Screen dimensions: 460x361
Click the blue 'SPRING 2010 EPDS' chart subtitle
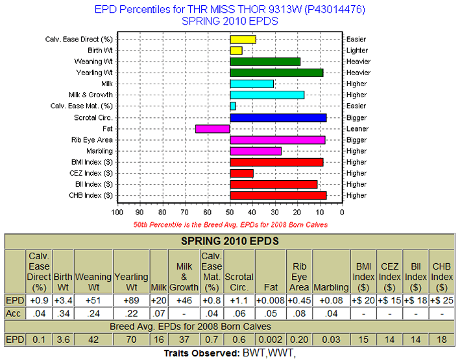[230, 21]
